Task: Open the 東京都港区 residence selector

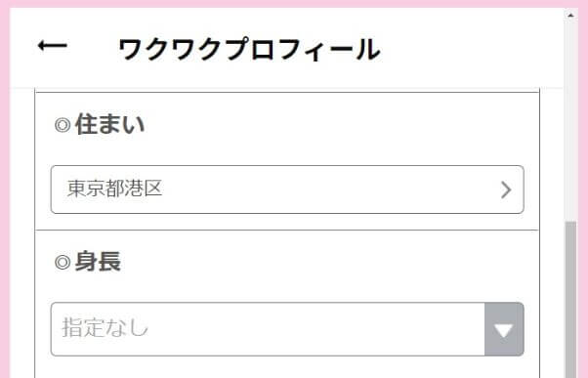Action: (287, 189)
